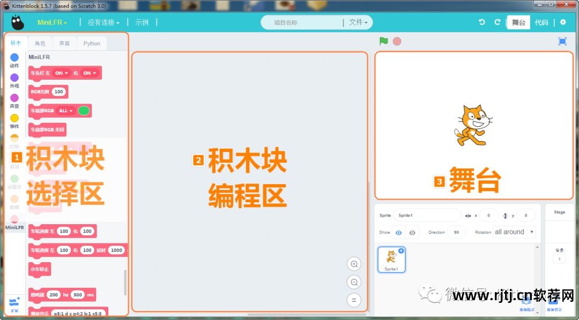This screenshot has width=579, height=320.
Task: Select the Sprite1 thumbnail in the sprite list
Action: pos(391,260)
